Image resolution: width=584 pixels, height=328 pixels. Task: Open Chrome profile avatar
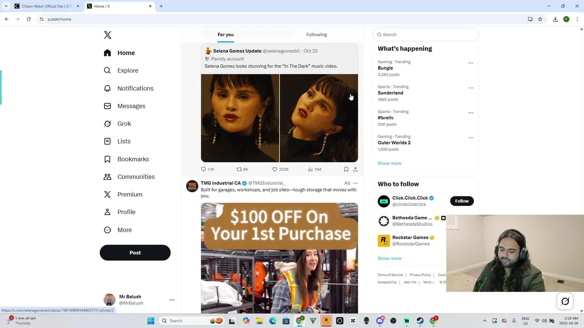(x=566, y=19)
